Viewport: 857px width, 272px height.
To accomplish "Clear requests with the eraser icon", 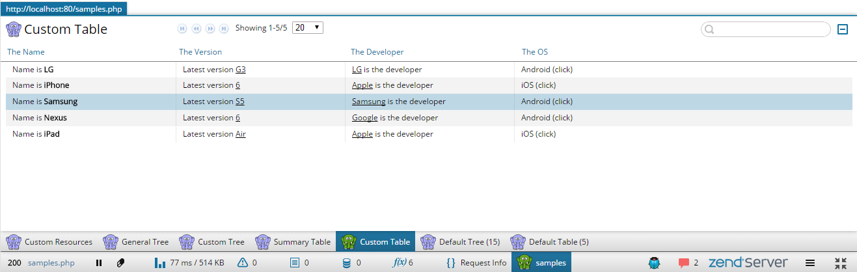I will pyautogui.click(x=120, y=263).
